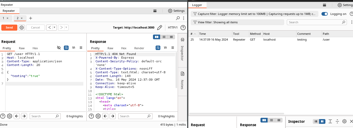Select Hex tab in Request panel
Image resolution: width=353 pixels, height=128 pixels.
click(x=35, y=48)
